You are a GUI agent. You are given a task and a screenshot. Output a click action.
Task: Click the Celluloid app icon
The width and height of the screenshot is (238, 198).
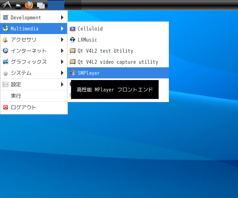click(x=73, y=29)
